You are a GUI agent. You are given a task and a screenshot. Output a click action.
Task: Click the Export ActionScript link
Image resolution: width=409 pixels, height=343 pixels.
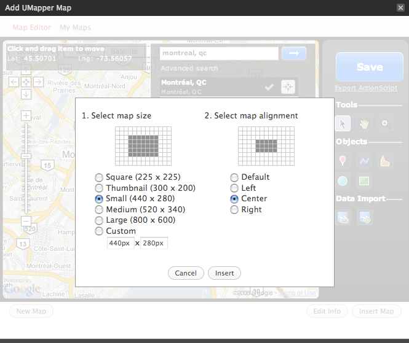point(366,88)
